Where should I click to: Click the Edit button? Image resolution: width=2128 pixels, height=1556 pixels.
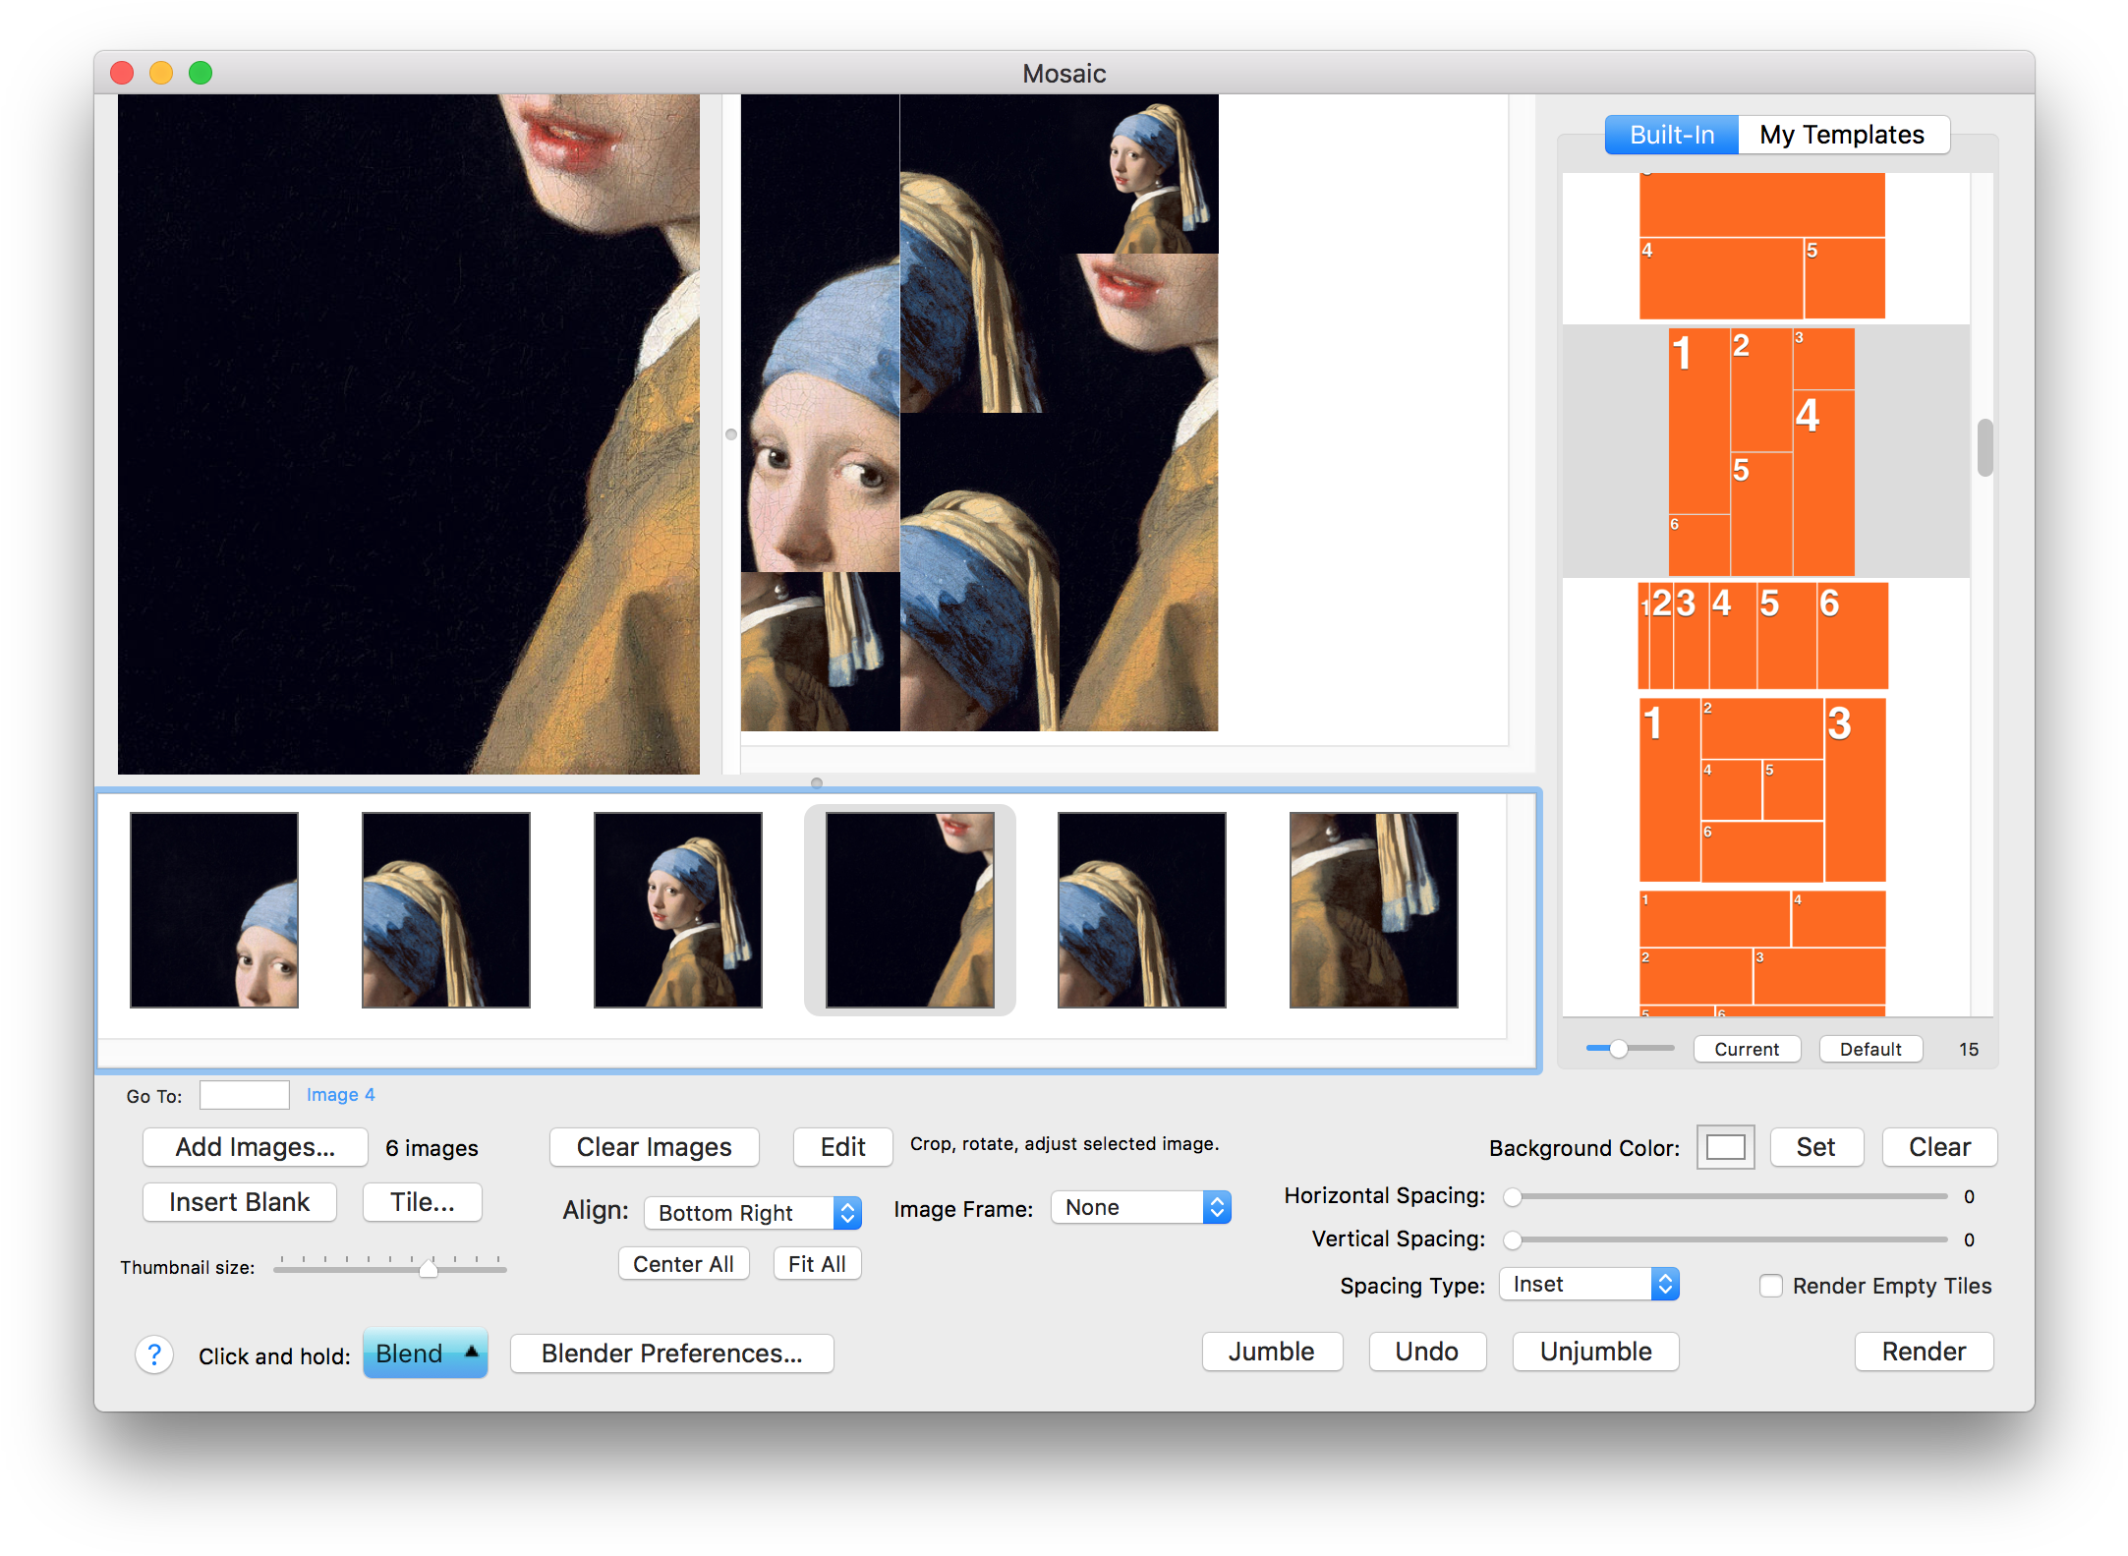843,1147
